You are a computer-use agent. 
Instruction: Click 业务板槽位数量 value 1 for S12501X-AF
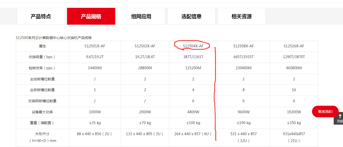pos(95,90)
